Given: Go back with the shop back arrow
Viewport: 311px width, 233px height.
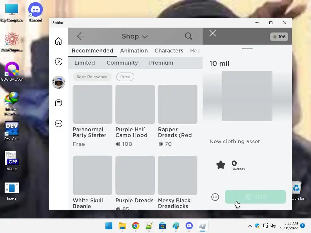Looking at the screenshot, I should (x=81, y=36).
